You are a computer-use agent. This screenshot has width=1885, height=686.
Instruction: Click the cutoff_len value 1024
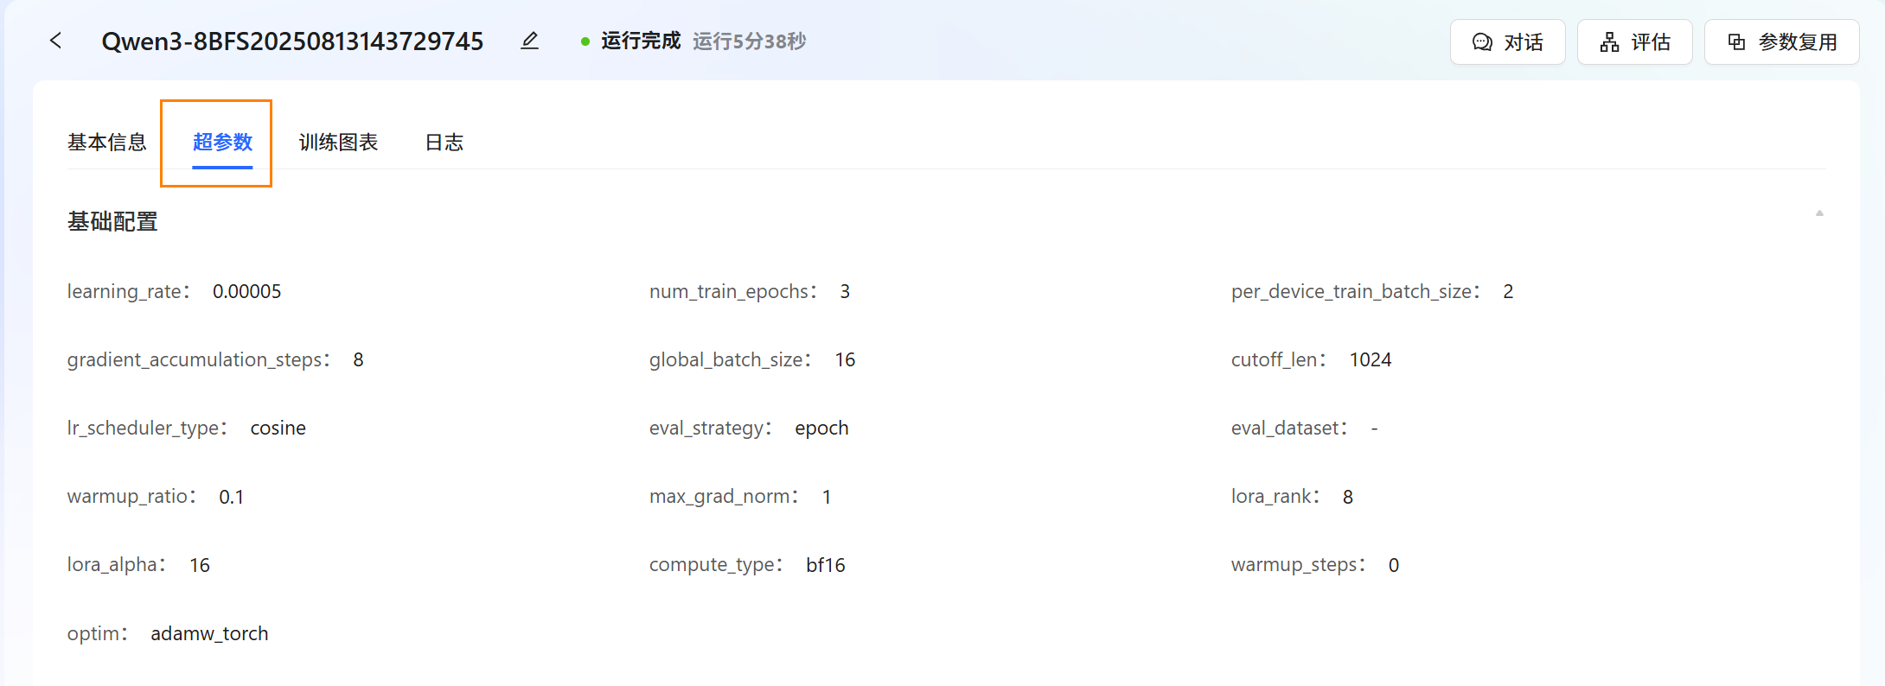click(x=1371, y=360)
